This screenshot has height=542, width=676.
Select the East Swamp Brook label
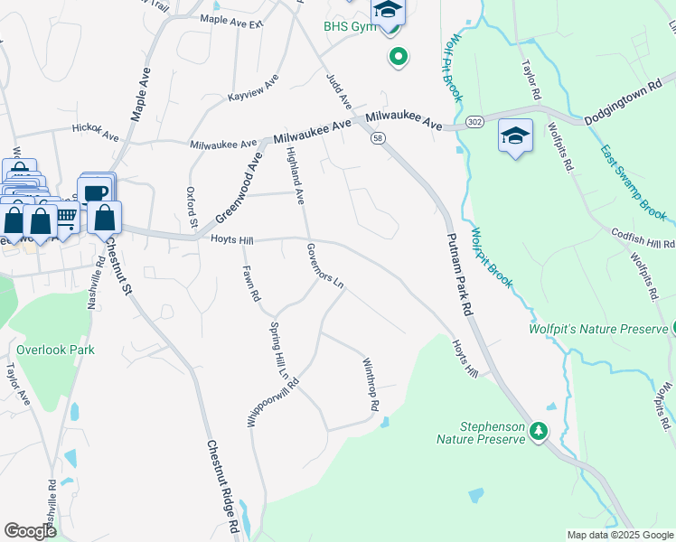(x=634, y=182)
